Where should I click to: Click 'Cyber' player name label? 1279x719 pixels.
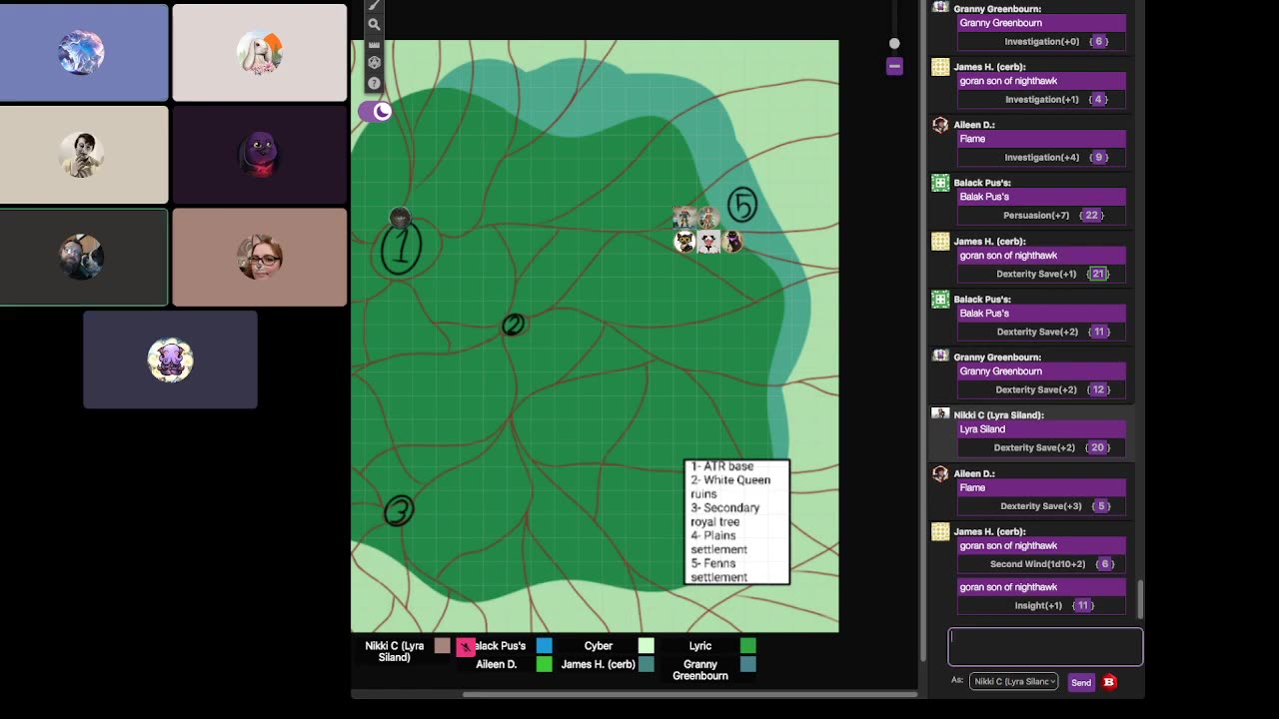(599, 646)
